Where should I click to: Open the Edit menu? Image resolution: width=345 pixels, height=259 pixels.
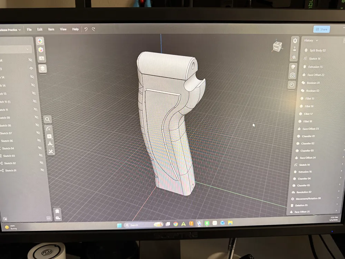40,29
